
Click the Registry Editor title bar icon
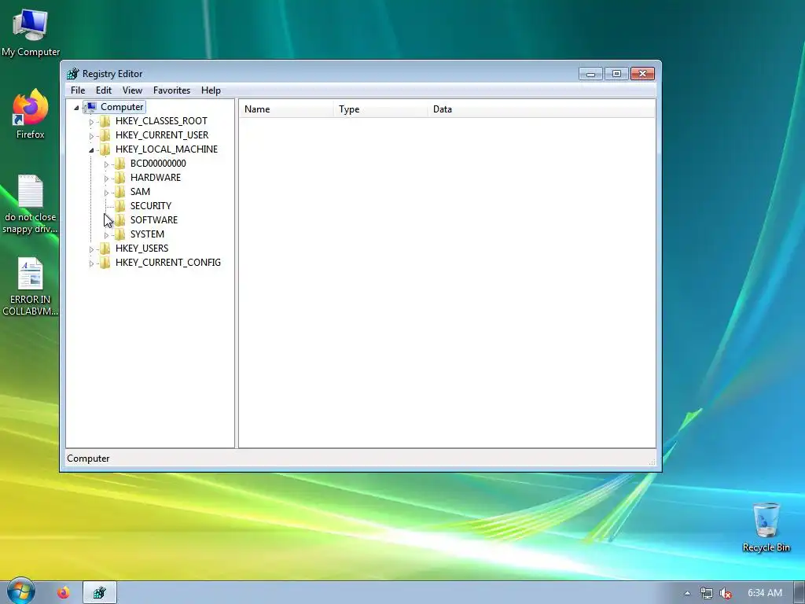click(x=73, y=74)
